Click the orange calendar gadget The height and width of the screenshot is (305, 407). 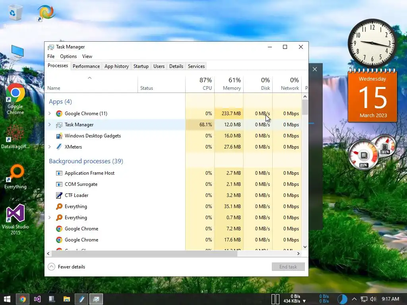372,95
